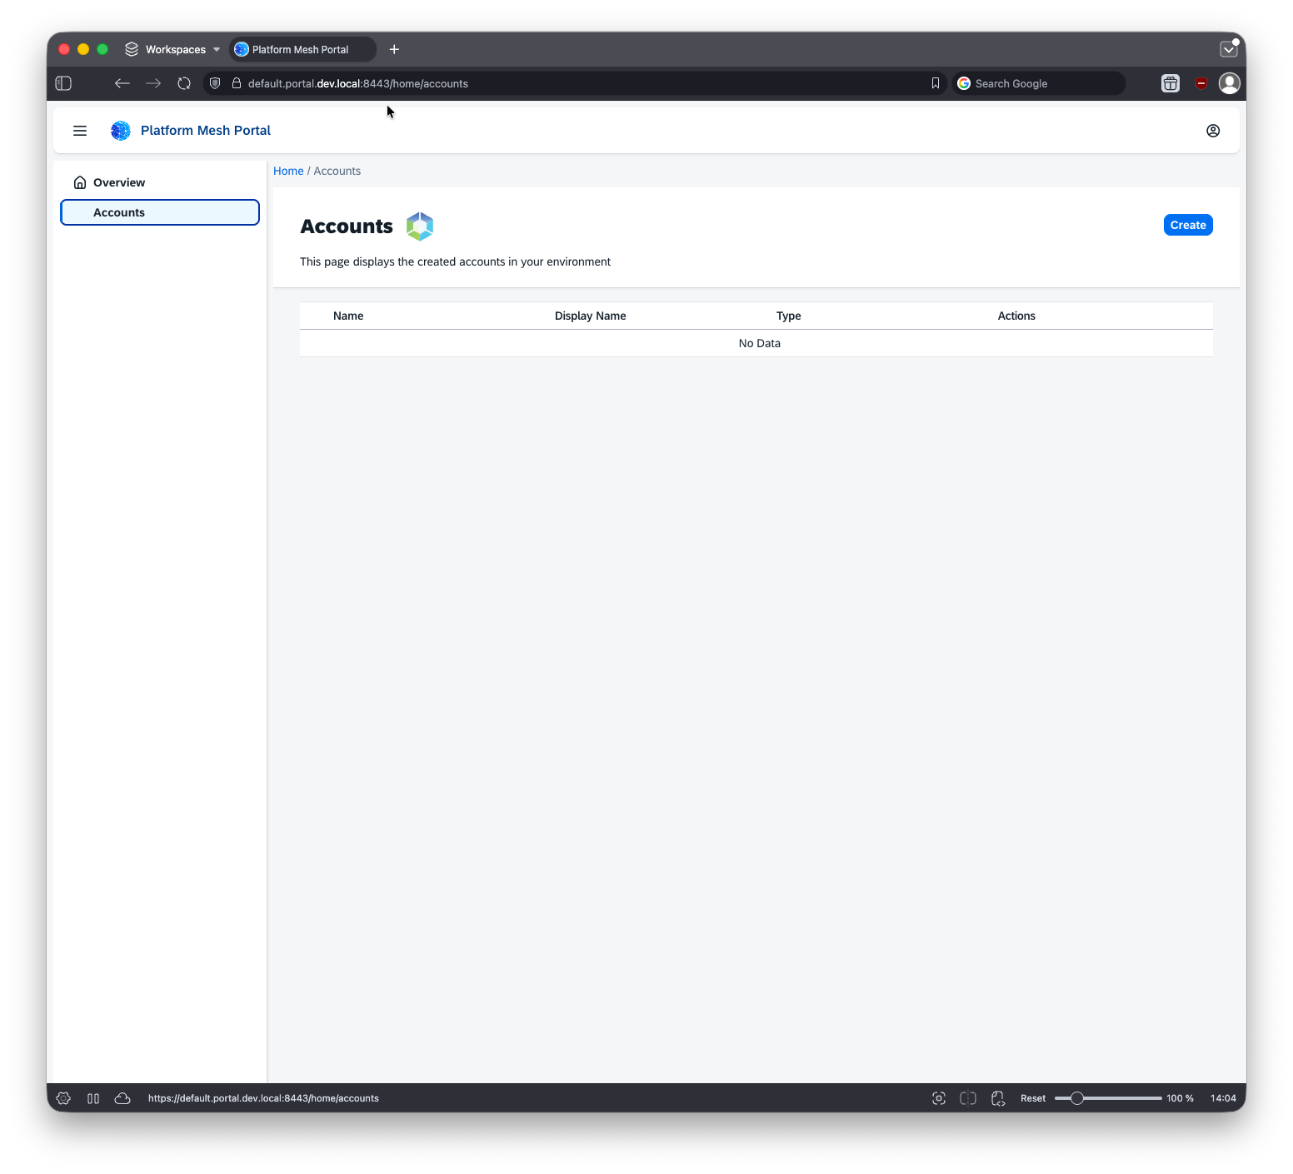Open the browser profile avatar menu

click(1229, 83)
